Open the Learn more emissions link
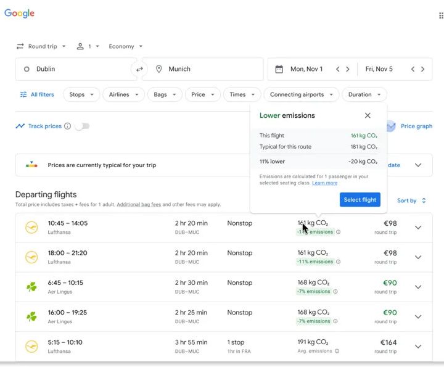Screen dimensions: 444x367 [x=325, y=183]
